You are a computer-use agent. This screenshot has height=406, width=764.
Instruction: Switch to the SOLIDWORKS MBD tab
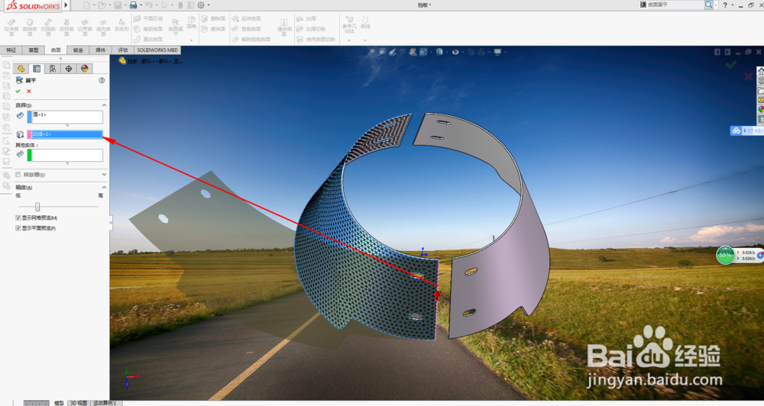click(x=157, y=50)
